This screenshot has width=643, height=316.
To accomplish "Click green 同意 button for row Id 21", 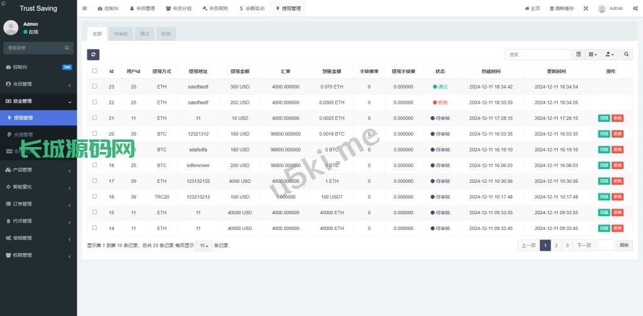I will pyautogui.click(x=603, y=118).
